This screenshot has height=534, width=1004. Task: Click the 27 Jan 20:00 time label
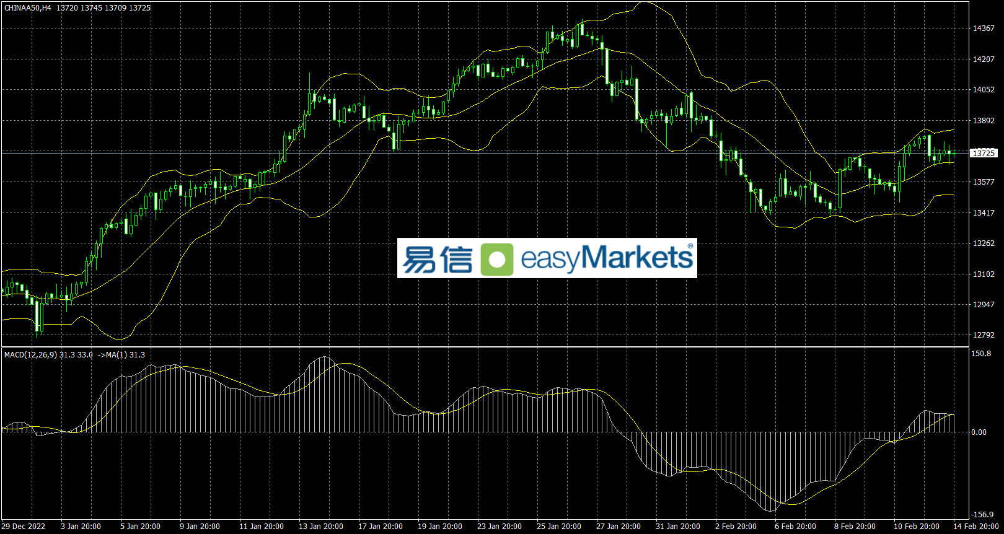coord(619,527)
